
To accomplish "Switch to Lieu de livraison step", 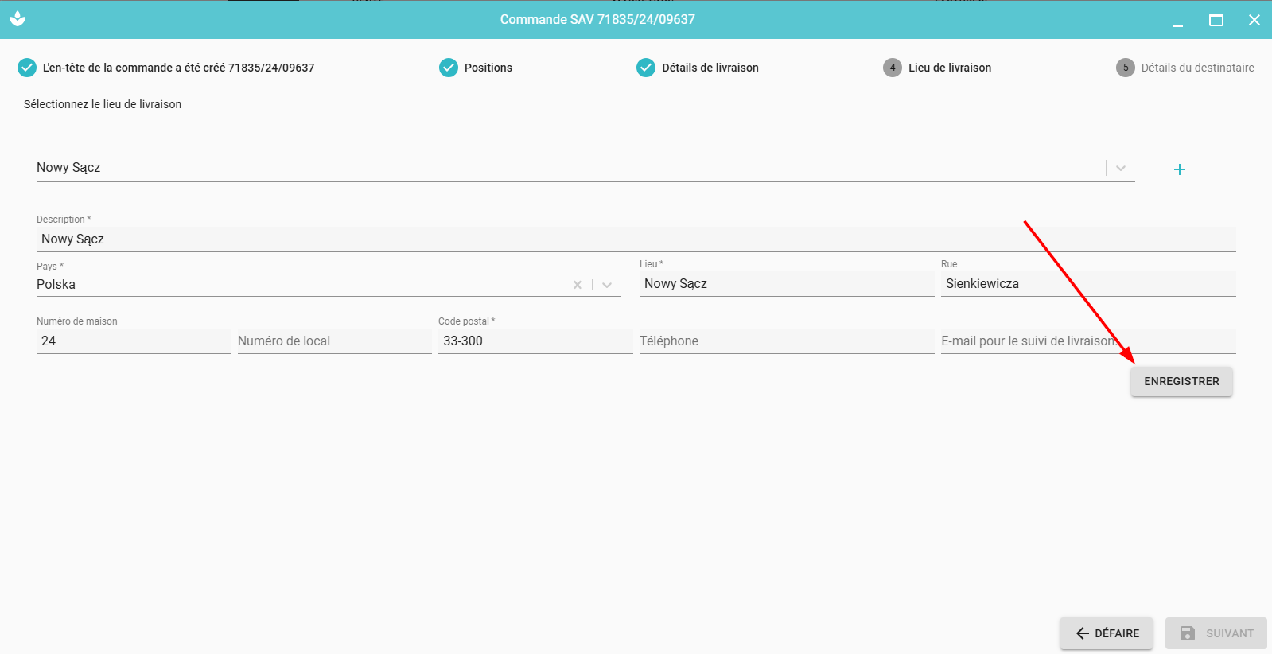I will tap(949, 68).
